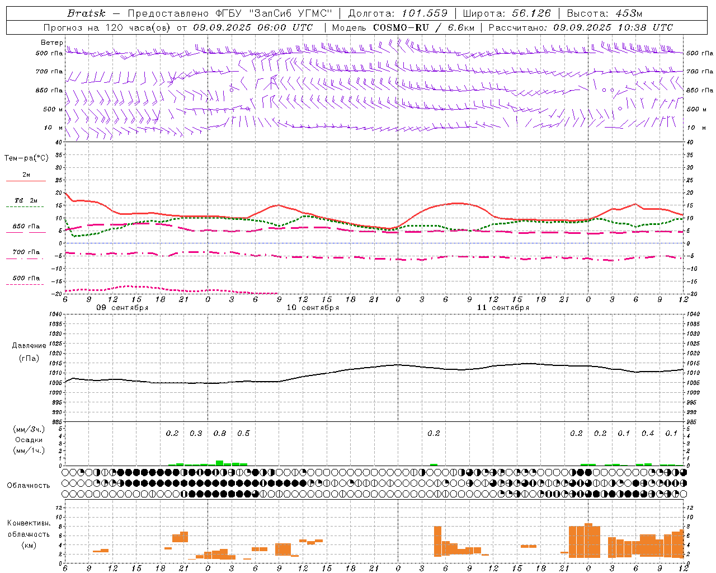
Task: Click the model label "COSMO-RU / 6.6км"
Action: tap(423, 27)
